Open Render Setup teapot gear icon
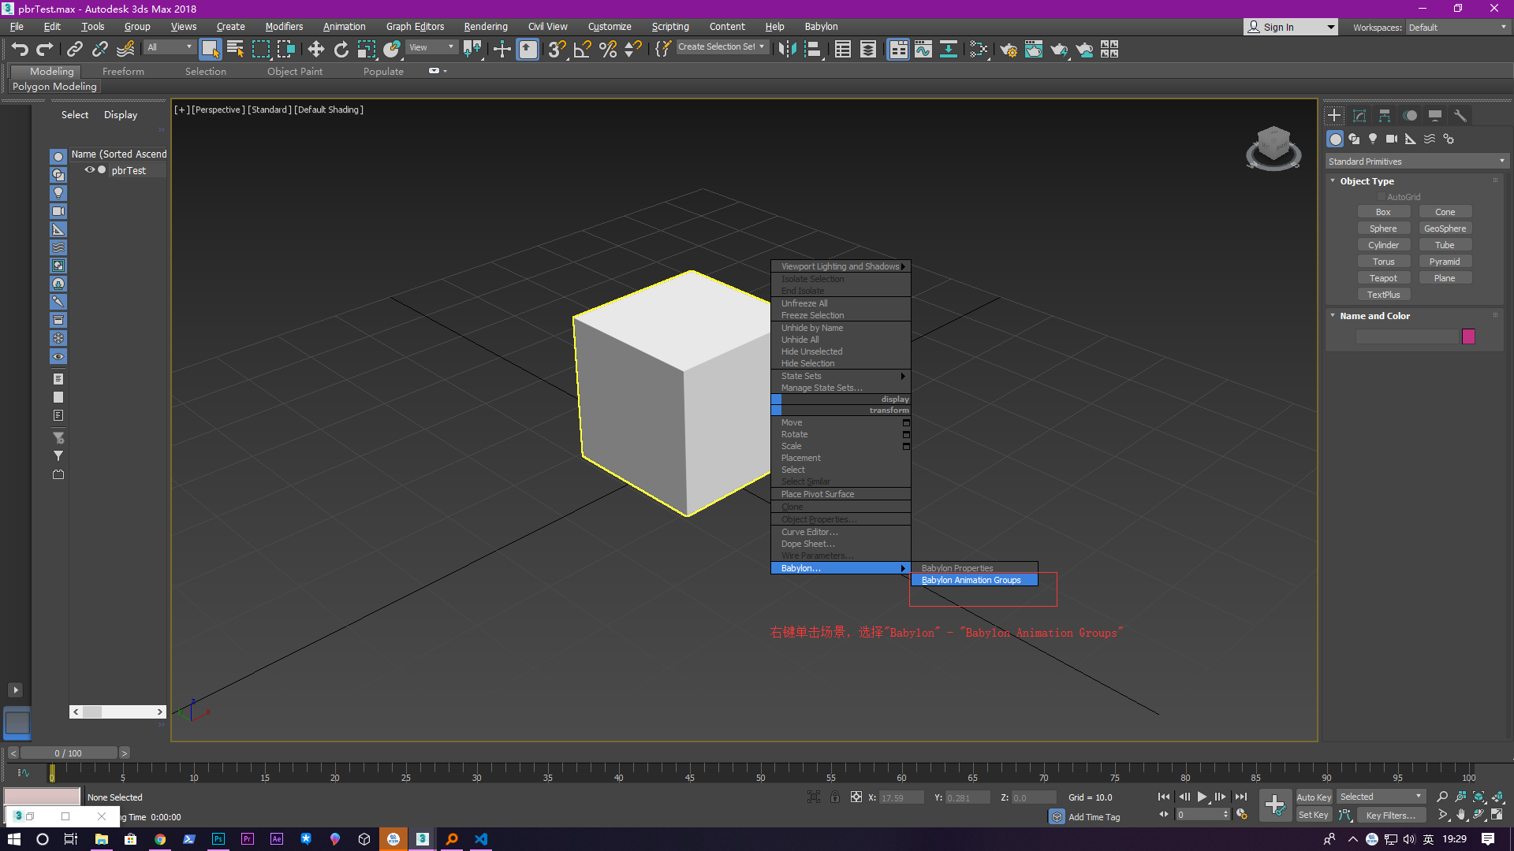The height and width of the screenshot is (851, 1514). (x=1008, y=50)
